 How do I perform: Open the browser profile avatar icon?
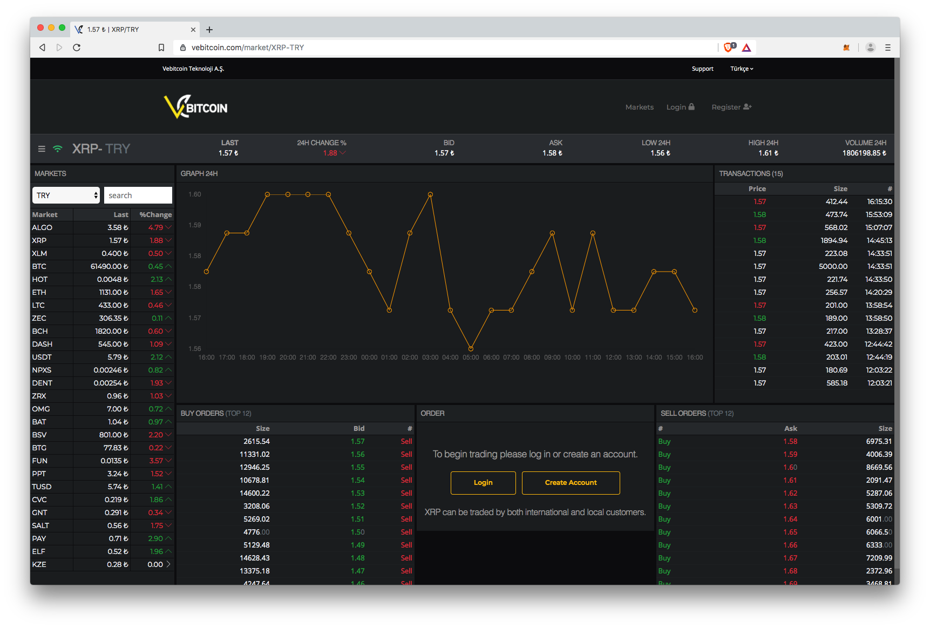coord(870,48)
